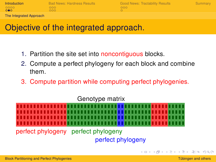Image resolution: width=216 pixels, height=162 pixels.
Task: Click the small red block near matrix end
Action: click(159, 115)
